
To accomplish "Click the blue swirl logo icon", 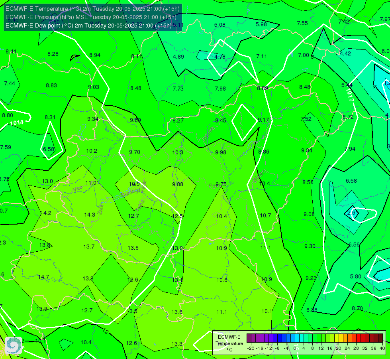I will click(x=14, y=345).
